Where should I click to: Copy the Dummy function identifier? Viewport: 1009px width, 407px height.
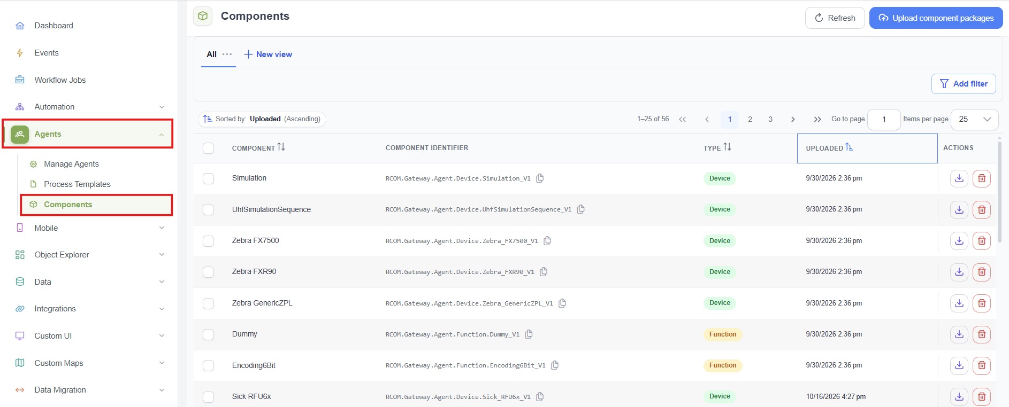(529, 334)
